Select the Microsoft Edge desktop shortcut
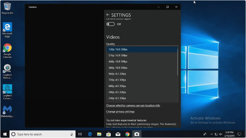Viewport: 246px width, 138px height. [x=7, y=30]
